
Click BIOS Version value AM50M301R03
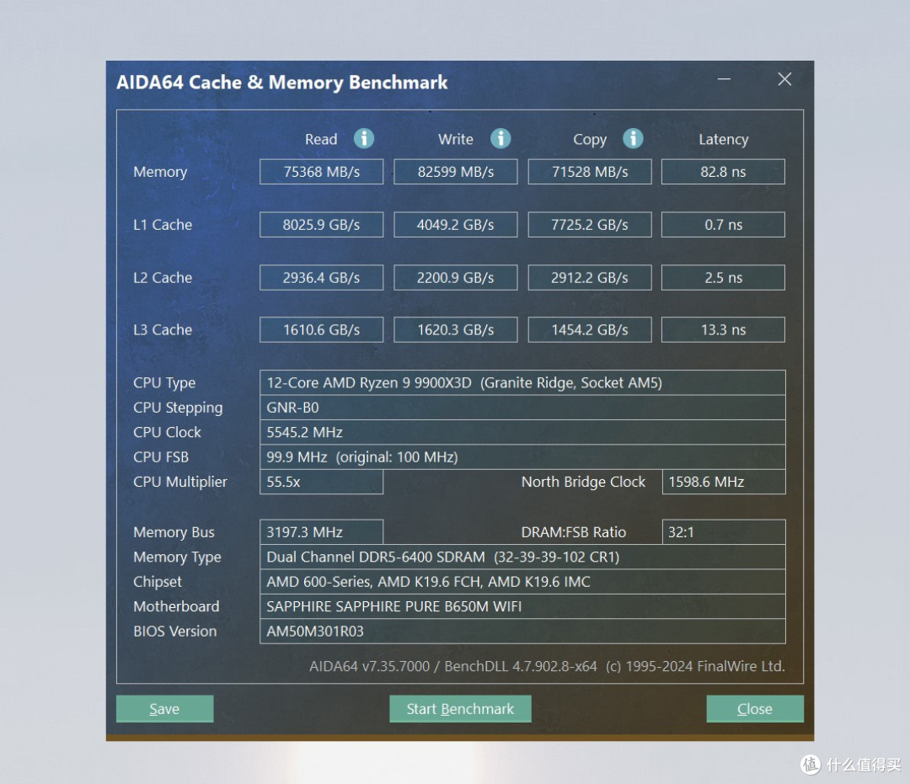[x=522, y=631]
